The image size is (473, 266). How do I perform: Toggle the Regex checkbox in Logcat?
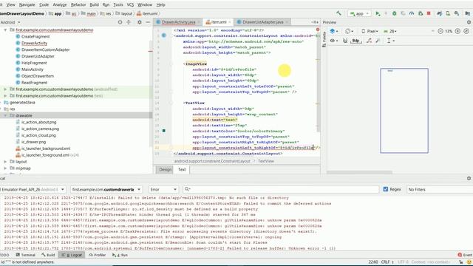coord(386,189)
